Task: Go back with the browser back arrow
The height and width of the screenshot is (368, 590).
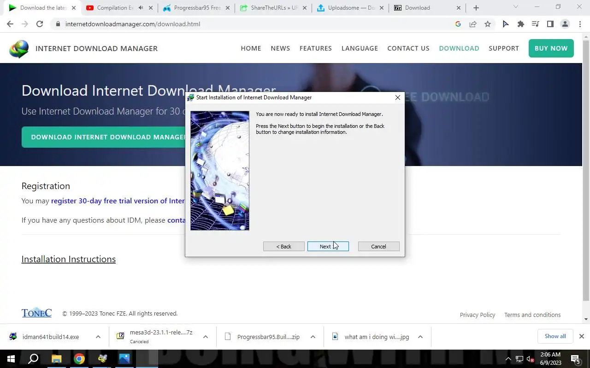Action: [x=10, y=24]
